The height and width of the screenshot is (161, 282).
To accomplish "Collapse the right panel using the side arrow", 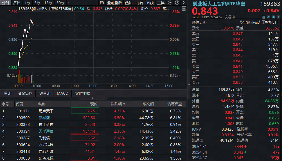I will (x=189, y=84).
